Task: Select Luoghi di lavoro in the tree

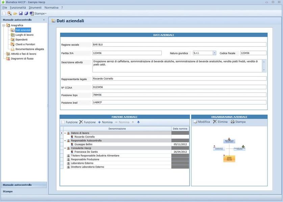Action: point(24,35)
